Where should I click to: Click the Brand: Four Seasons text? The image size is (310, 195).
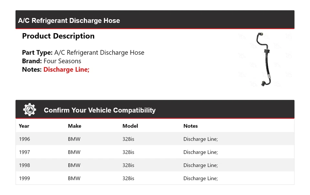(52, 61)
